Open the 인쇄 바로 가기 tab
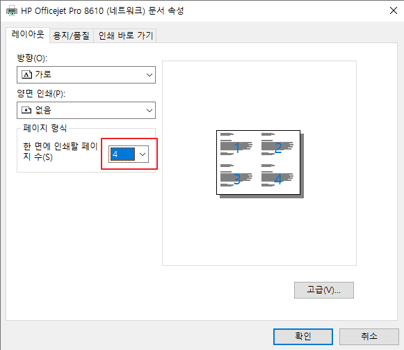The image size is (404, 350). [x=125, y=35]
